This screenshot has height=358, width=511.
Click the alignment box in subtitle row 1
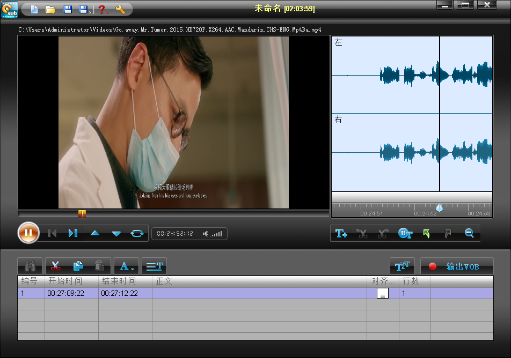click(382, 293)
